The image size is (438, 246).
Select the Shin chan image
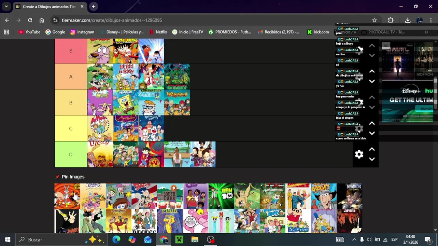click(298, 221)
